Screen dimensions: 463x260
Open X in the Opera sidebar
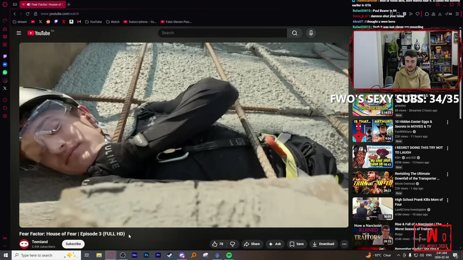[x=5, y=88]
